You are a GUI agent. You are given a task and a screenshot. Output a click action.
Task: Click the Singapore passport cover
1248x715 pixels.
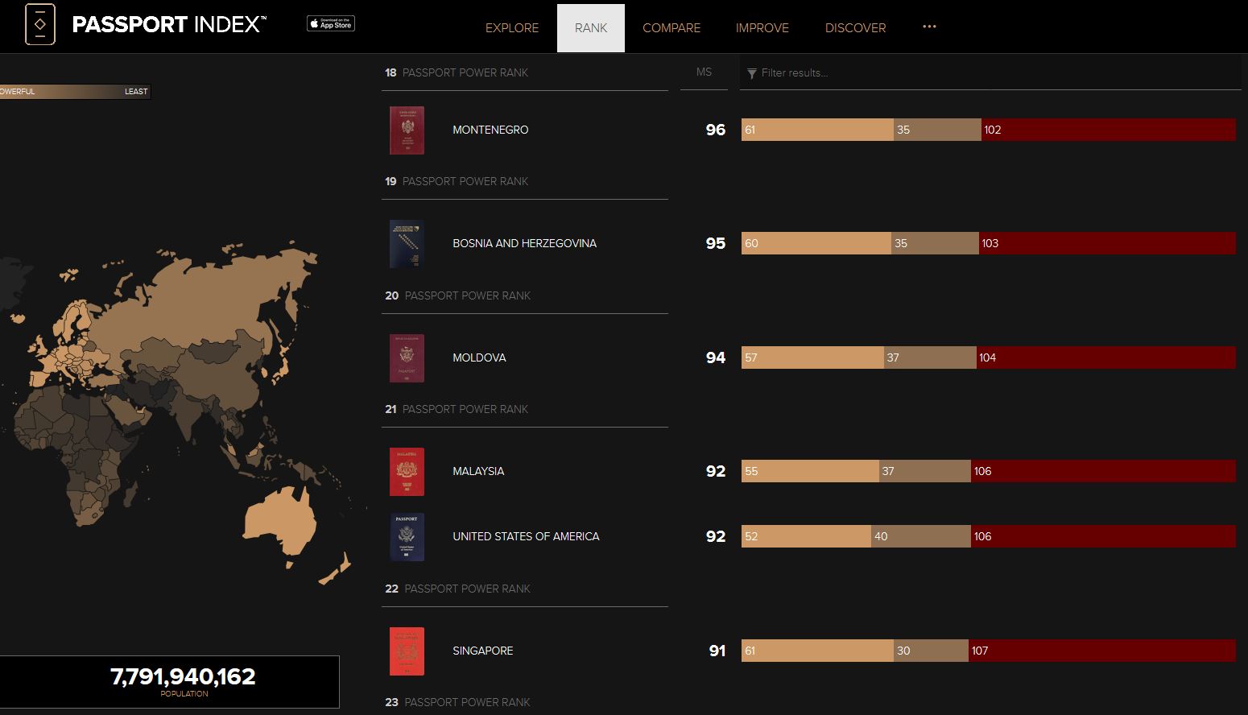pyautogui.click(x=407, y=651)
